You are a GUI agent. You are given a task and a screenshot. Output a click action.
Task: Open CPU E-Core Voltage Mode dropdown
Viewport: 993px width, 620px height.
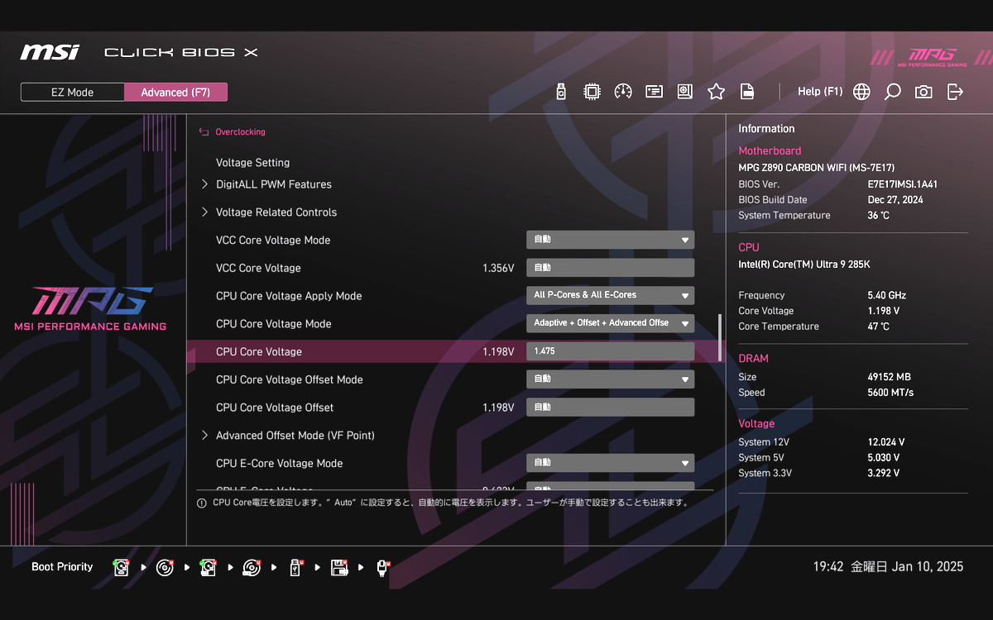point(611,463)
